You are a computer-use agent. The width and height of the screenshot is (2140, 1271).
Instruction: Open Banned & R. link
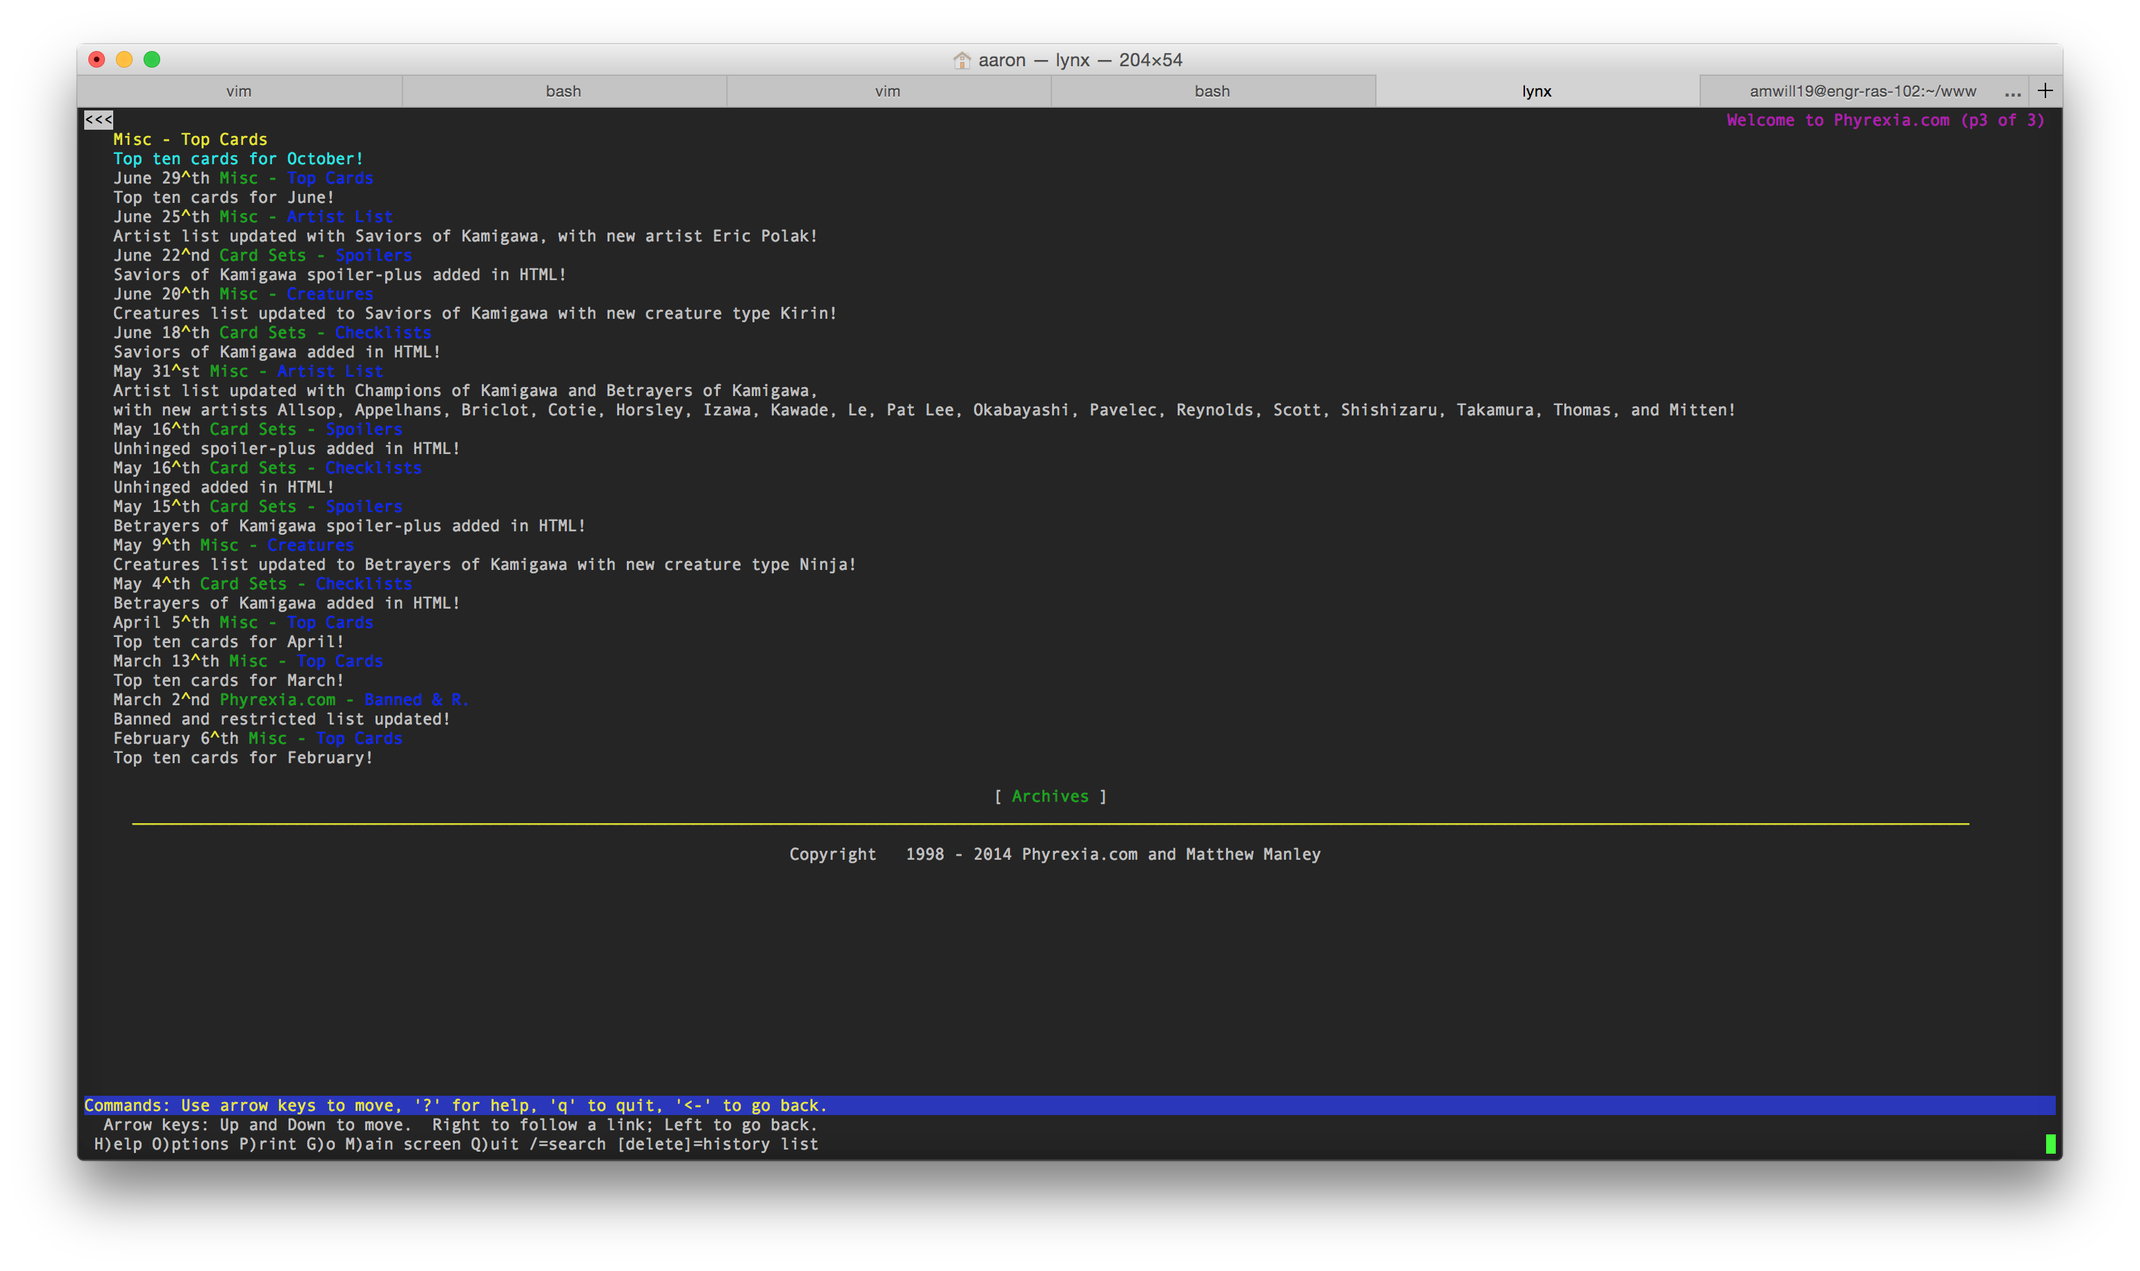pyautogui.click(x=416, y=700)
